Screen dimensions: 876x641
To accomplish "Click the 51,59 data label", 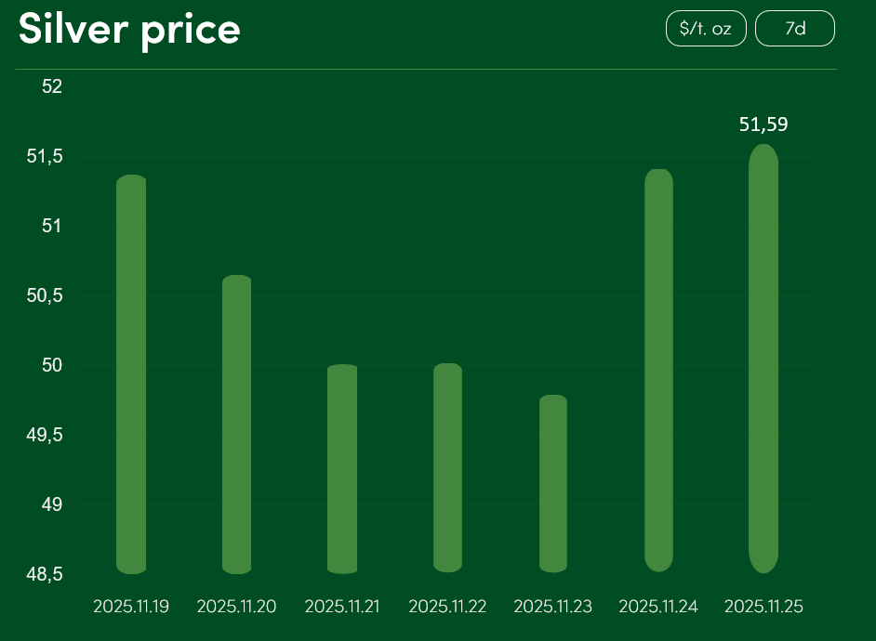I will click(x=763, y=124).
